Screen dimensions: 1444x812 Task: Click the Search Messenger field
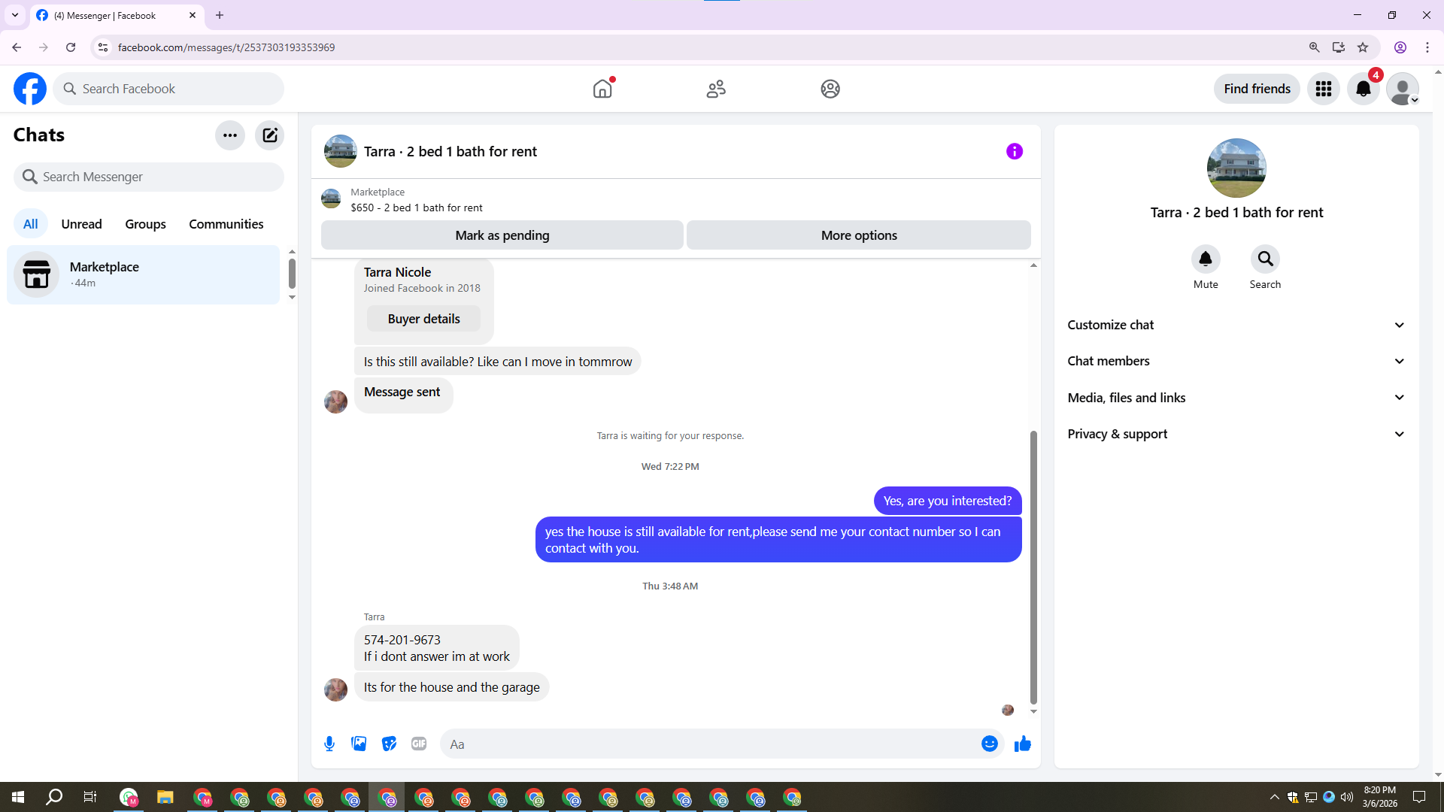(149, 177)
